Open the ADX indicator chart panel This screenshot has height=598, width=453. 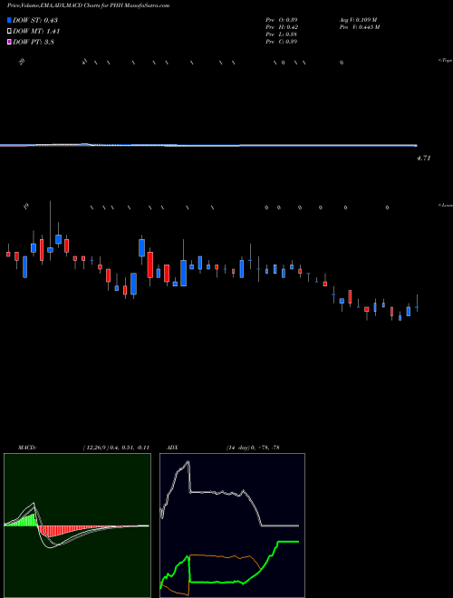[x=232, y=526]
